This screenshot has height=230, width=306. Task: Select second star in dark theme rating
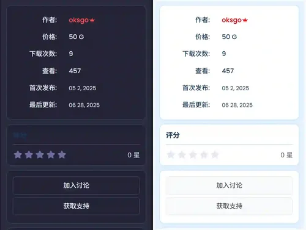pos(29,155)
